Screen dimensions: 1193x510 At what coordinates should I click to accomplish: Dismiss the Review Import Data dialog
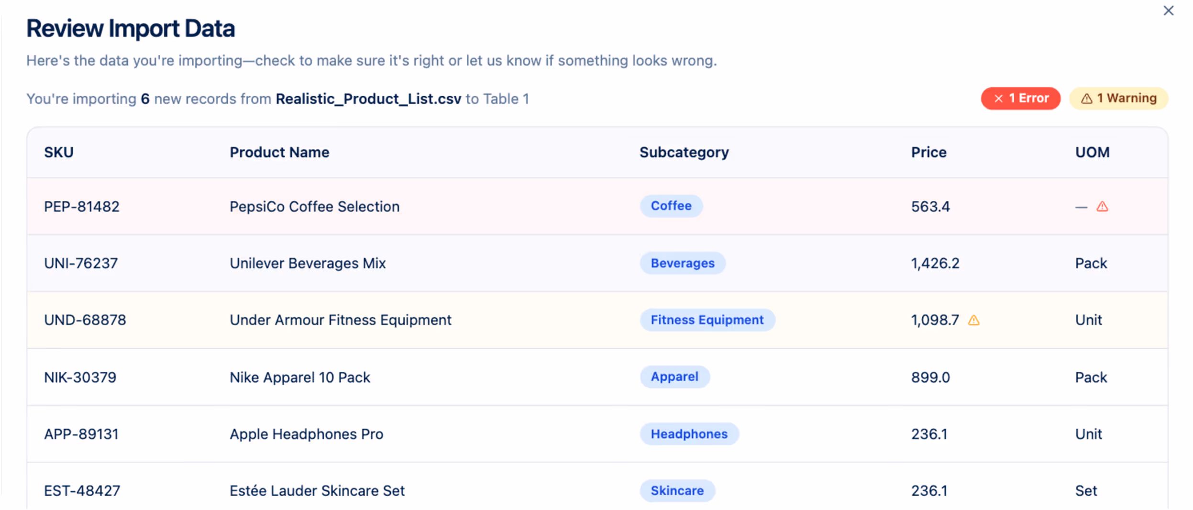coord(1169,10)
